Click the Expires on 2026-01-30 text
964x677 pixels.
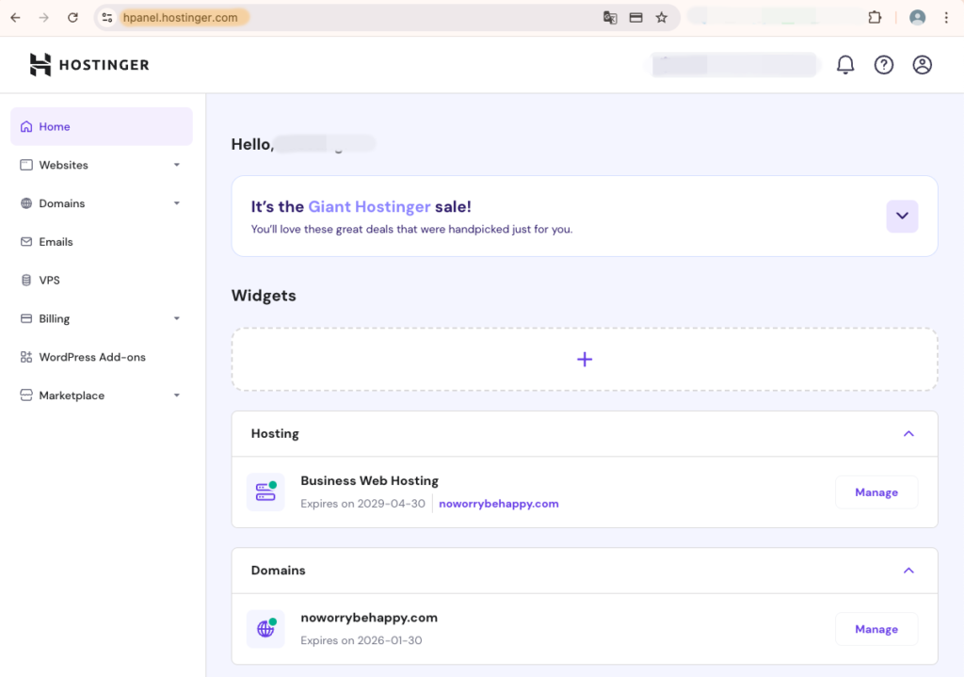[x=361, y=640]
